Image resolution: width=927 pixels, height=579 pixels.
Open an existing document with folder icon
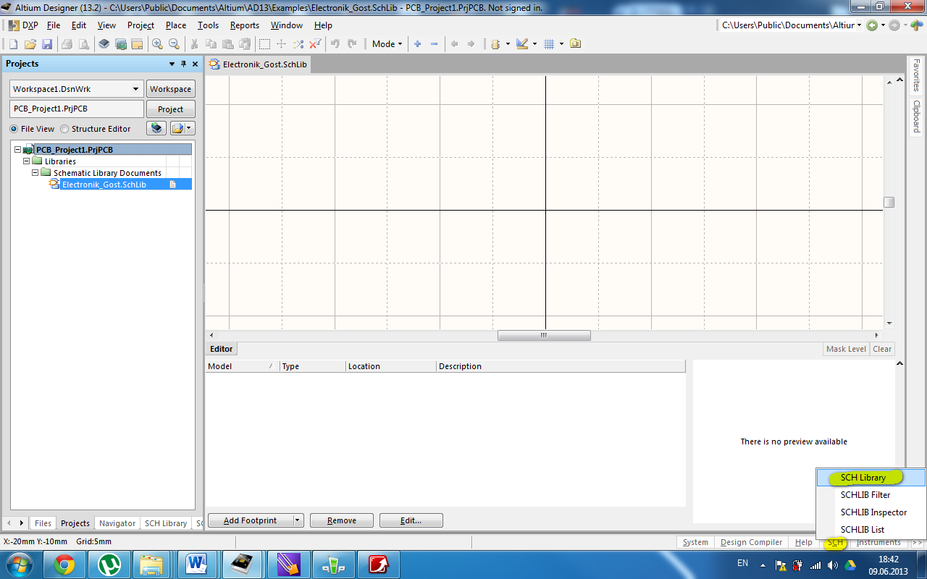pos(30,44)
